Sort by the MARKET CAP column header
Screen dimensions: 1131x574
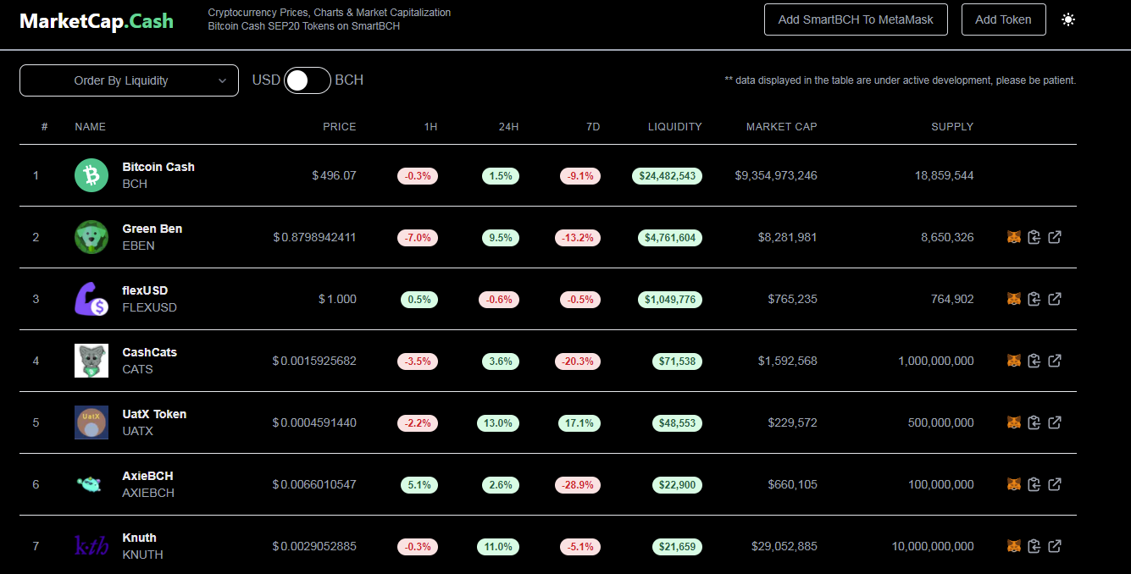(781, 127)
